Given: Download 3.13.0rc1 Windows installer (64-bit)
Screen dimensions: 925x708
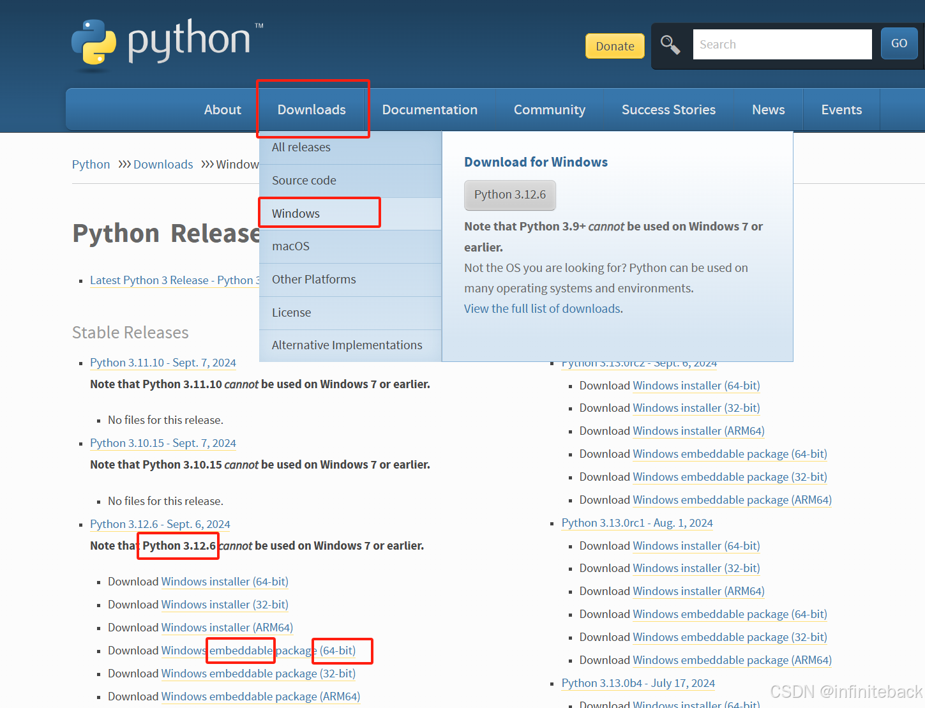Looking at the screenshot, I should pos(696,546).
